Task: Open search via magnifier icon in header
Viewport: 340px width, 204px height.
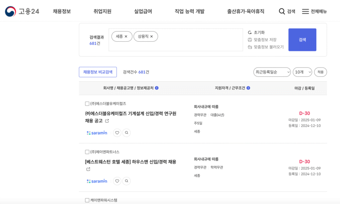Action: click(x=282, y=11)
